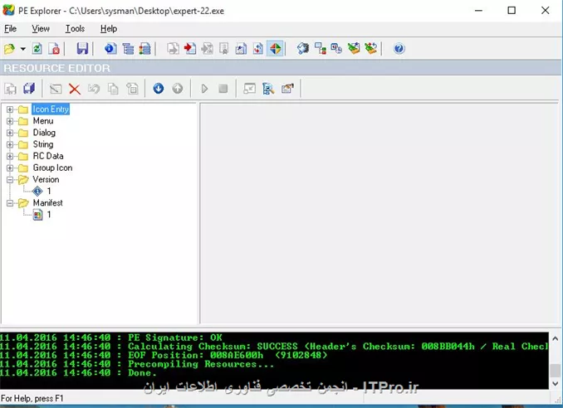Click the 'For Help, press F1' status text

click(x=32, y=398)
